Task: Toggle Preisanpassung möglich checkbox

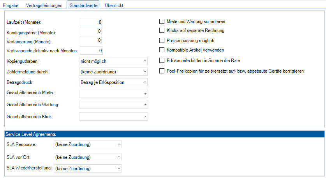Action: (162, 40)
